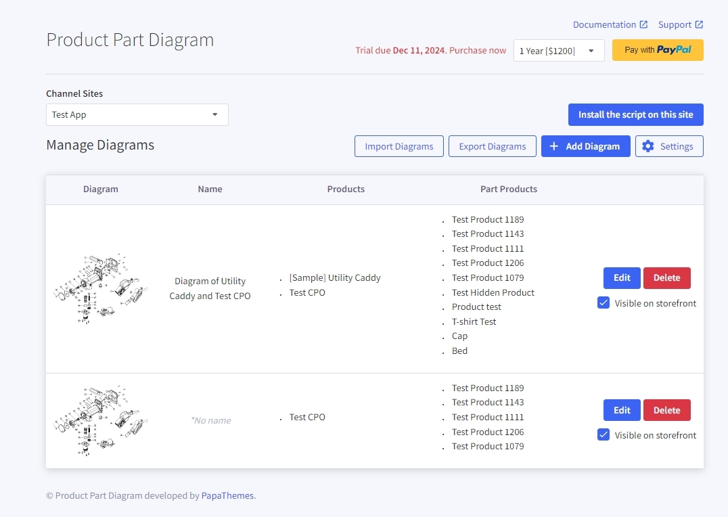The height and width of the screenshot is (517, 728).
Task: Open the Channel Sites dropdown arrow
Action: coord(215,114)
